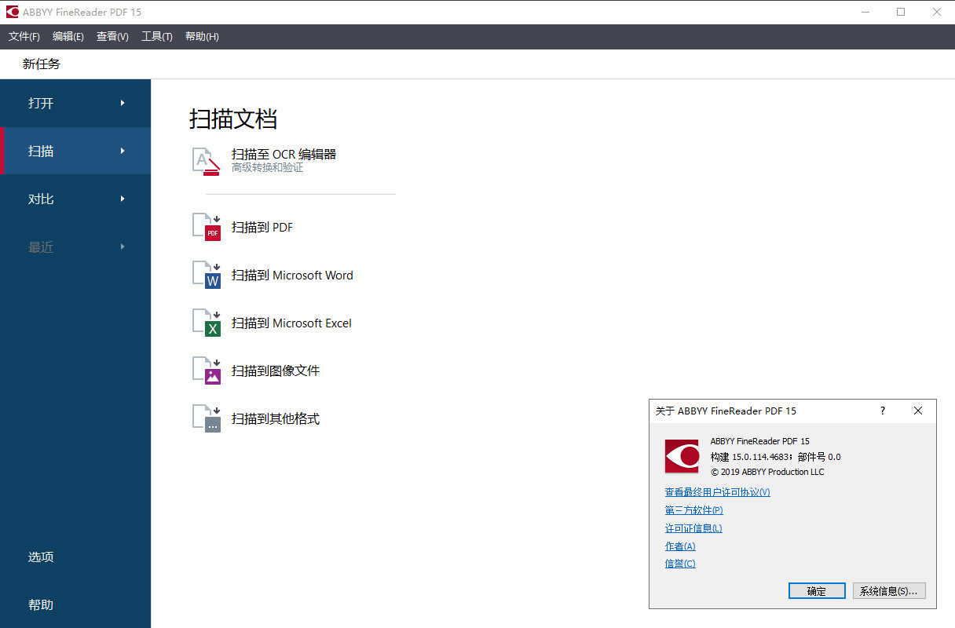Click the Scan to OCR Editor icon

tap(207, 161)
